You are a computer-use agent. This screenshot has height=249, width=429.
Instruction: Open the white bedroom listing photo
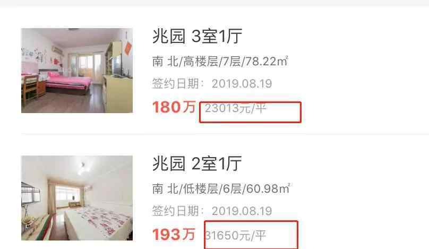click(77, 198)
